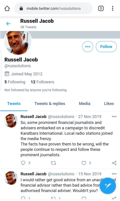Expand options menu on the 27 Nov 2019 tweet
This screenshot has height=201, width=120.
tap(114, 117)
